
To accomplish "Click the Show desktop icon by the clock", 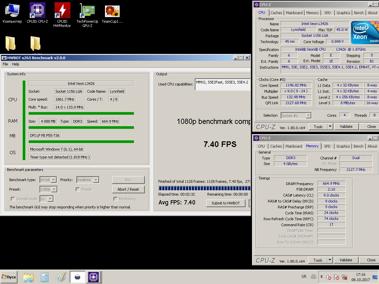I will [x=375, y=277].
